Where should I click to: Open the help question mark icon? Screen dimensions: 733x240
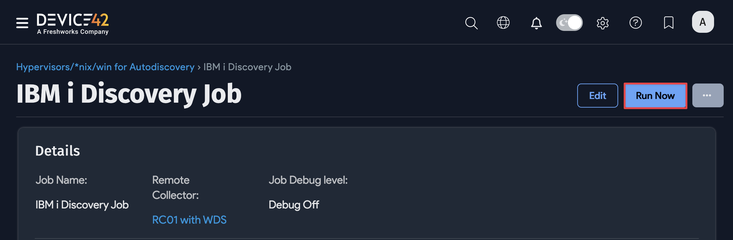636,23
